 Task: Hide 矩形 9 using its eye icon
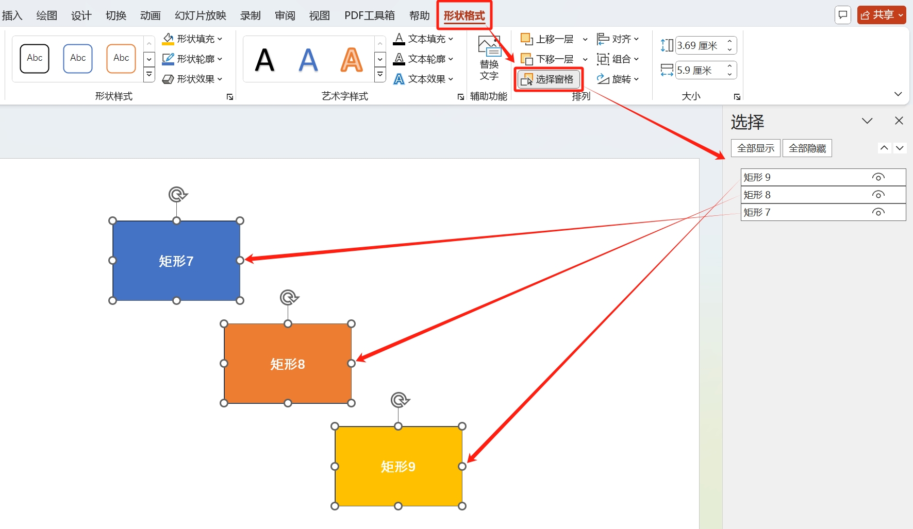(878, 177)
